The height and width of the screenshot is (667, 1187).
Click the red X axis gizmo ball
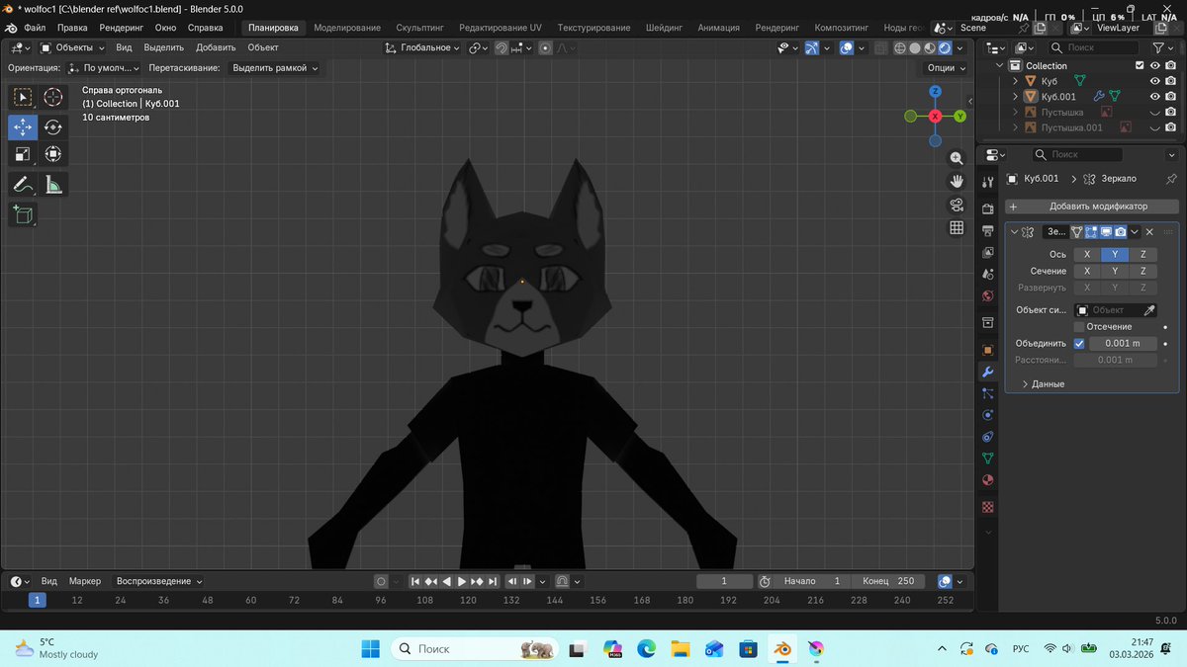(x=935, y=116)
